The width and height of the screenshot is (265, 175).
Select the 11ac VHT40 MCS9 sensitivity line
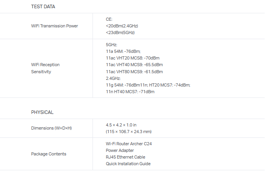point(134,65)
